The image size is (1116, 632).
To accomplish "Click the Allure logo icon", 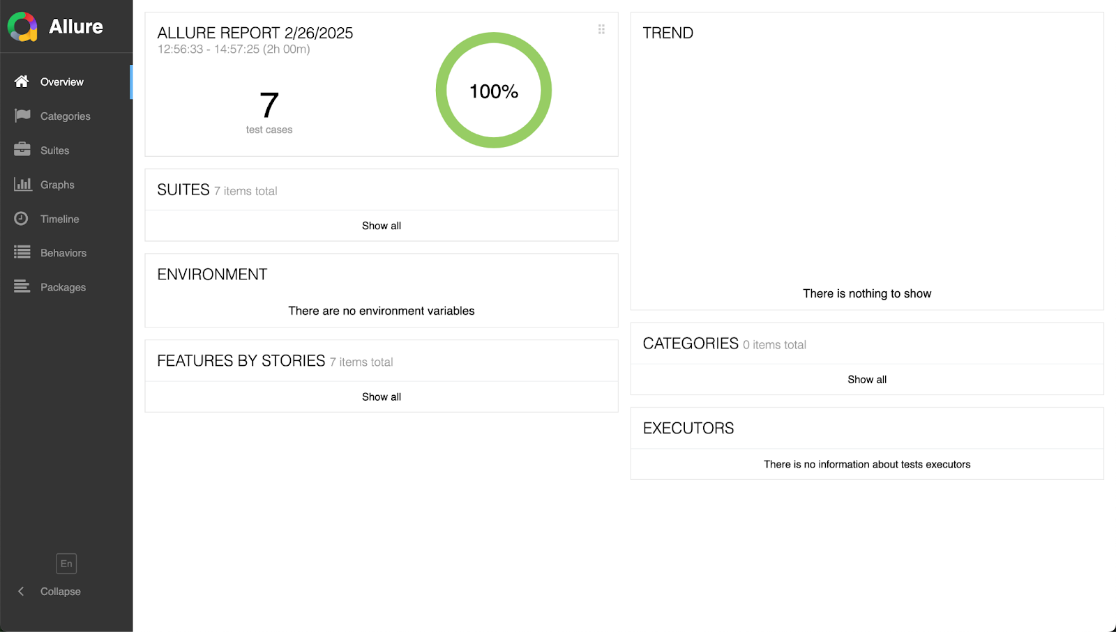I will [22, 27].
